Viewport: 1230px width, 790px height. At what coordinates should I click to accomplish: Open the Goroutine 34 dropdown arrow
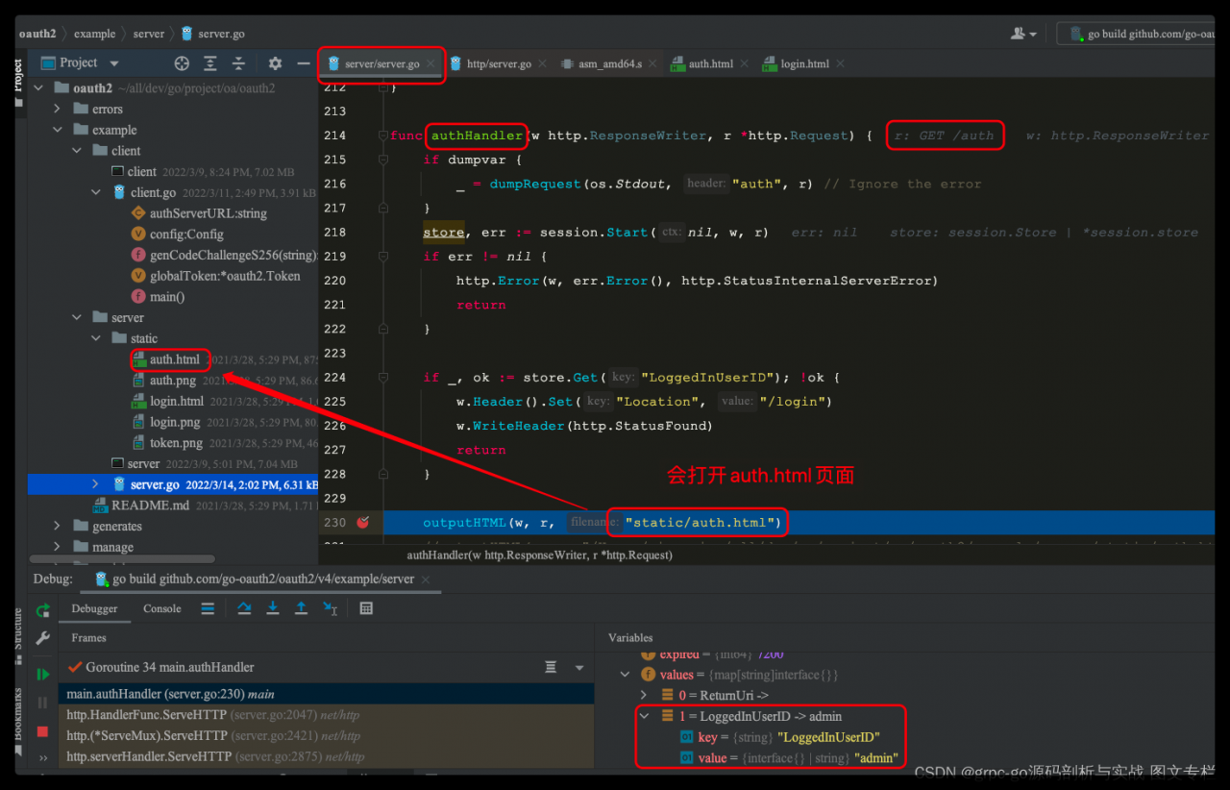(x=579, y=668)
